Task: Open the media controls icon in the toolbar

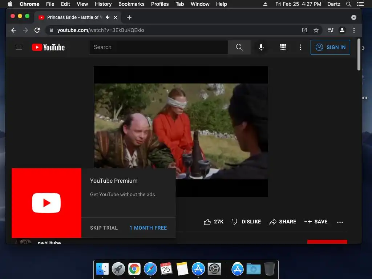Action: [331, 30]
